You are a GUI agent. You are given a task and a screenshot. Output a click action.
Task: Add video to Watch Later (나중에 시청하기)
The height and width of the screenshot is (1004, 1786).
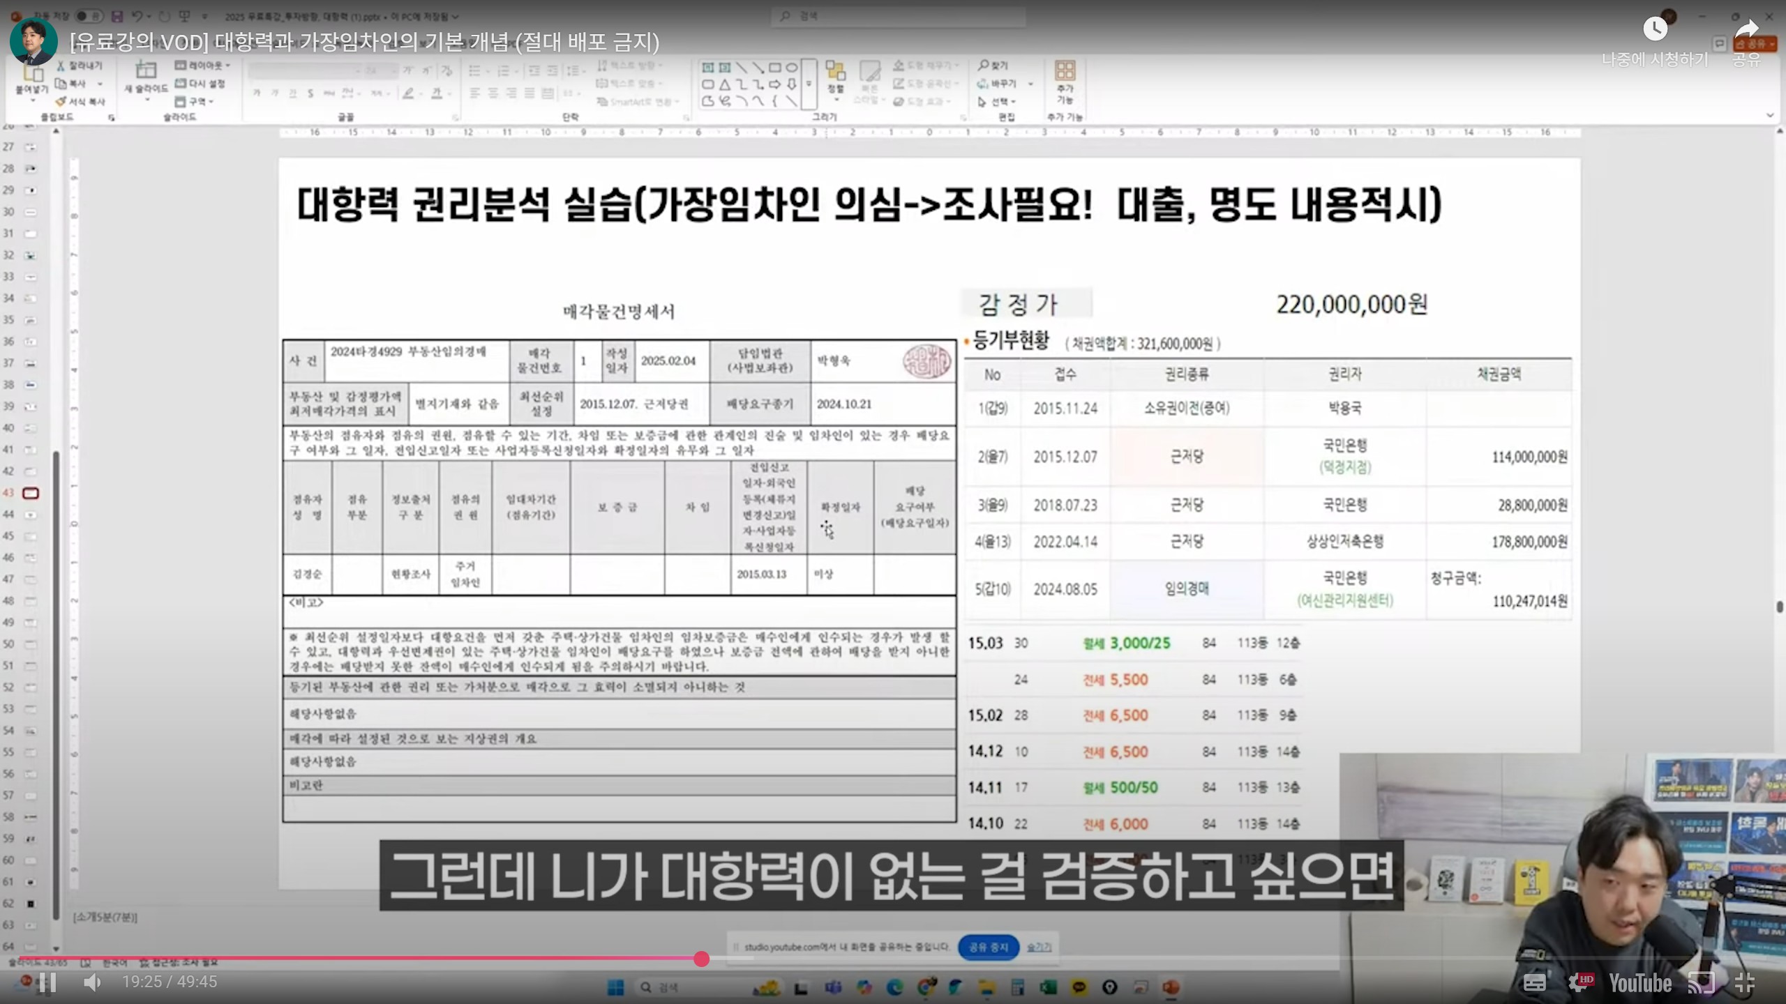(x=1655, y=40)
